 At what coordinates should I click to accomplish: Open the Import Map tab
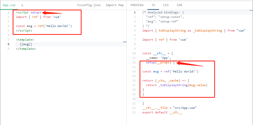(x=115, y=5)
